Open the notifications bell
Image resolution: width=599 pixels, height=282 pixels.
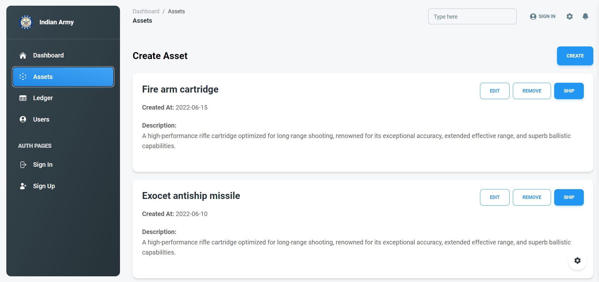tap(585, 16)
